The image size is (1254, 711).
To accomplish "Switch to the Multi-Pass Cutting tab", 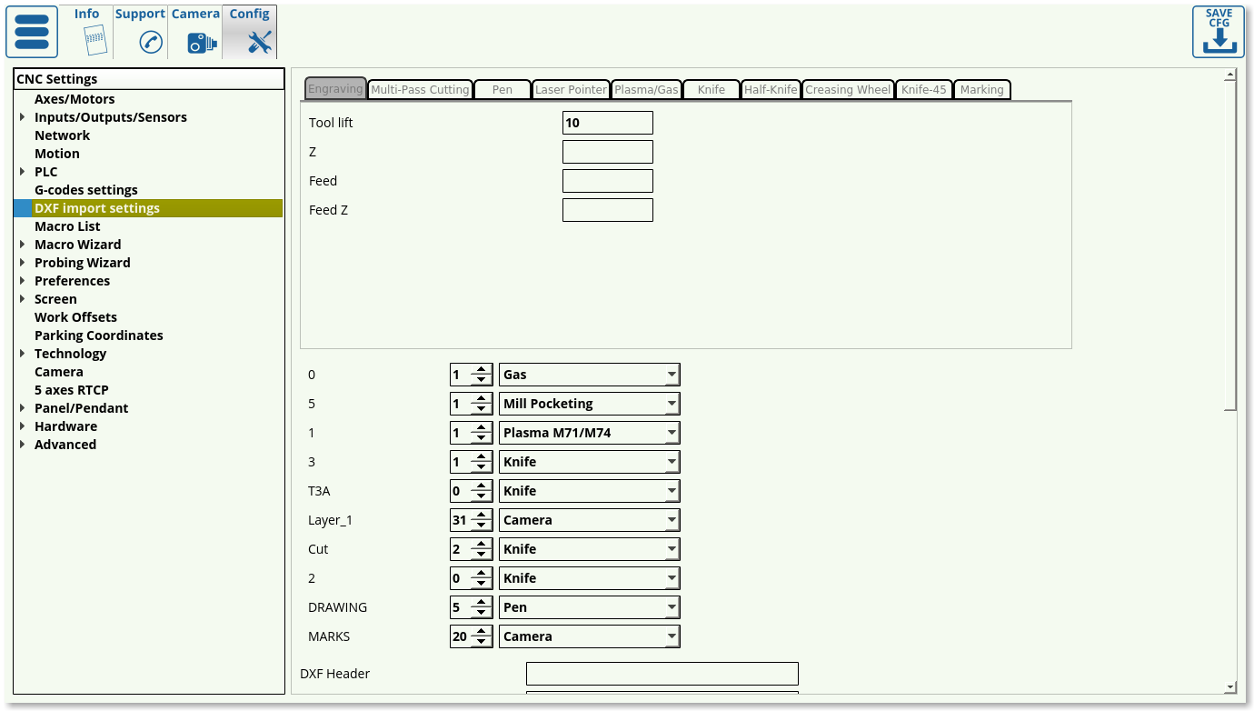I will coord(420,89).
